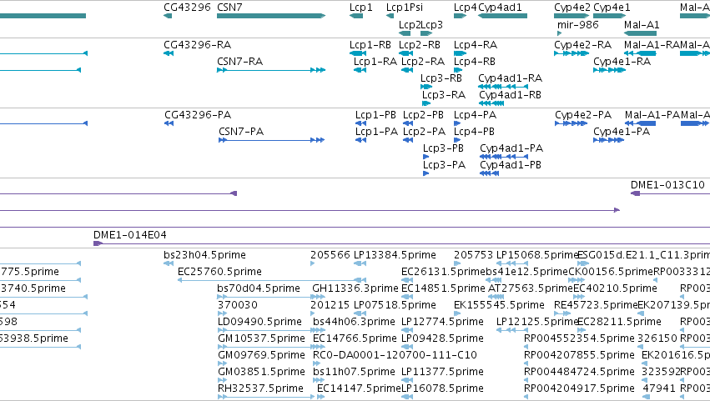Click the EC14766.5prime EST label

(x=355, y=339)
